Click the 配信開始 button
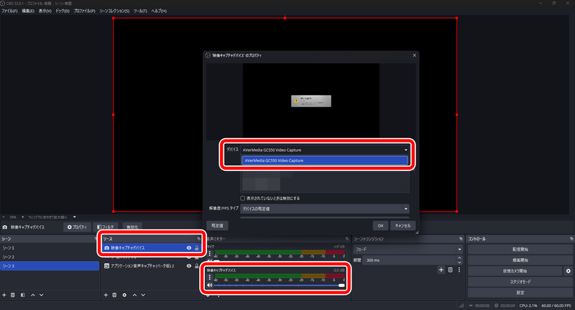 pyautogui.click(x=520, y=249)
